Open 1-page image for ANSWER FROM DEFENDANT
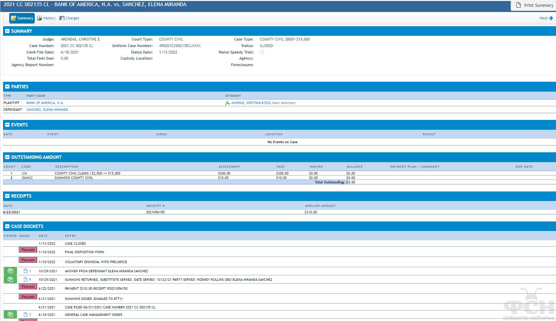The height and width of the screenshot is (321, 556). (27, 271)
